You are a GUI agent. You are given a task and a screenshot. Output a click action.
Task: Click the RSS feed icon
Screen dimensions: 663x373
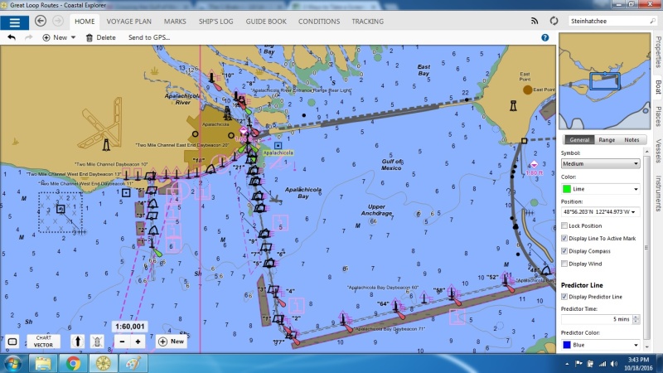click(x=535, y=21)
